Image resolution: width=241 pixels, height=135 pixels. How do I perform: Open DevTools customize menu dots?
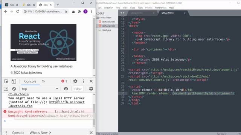83,81
